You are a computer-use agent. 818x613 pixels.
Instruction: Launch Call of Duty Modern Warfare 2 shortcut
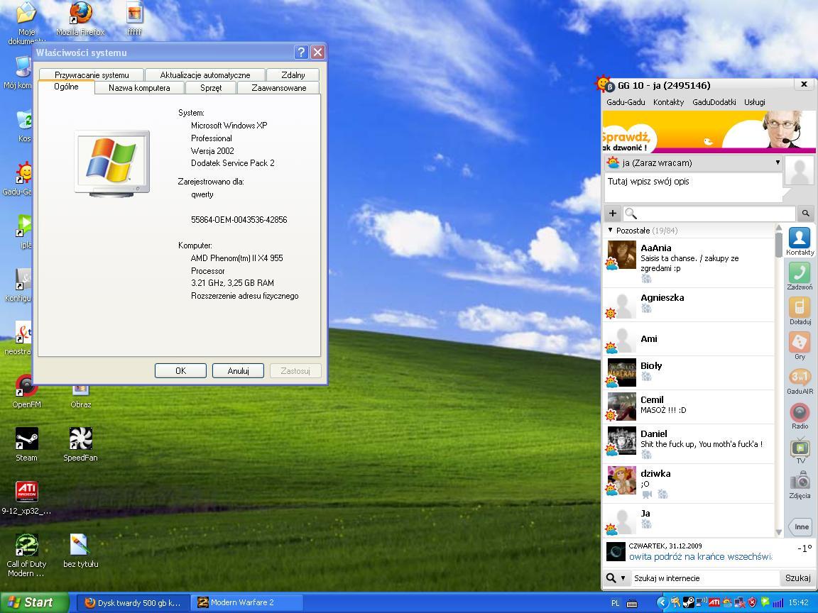[26, 555]
